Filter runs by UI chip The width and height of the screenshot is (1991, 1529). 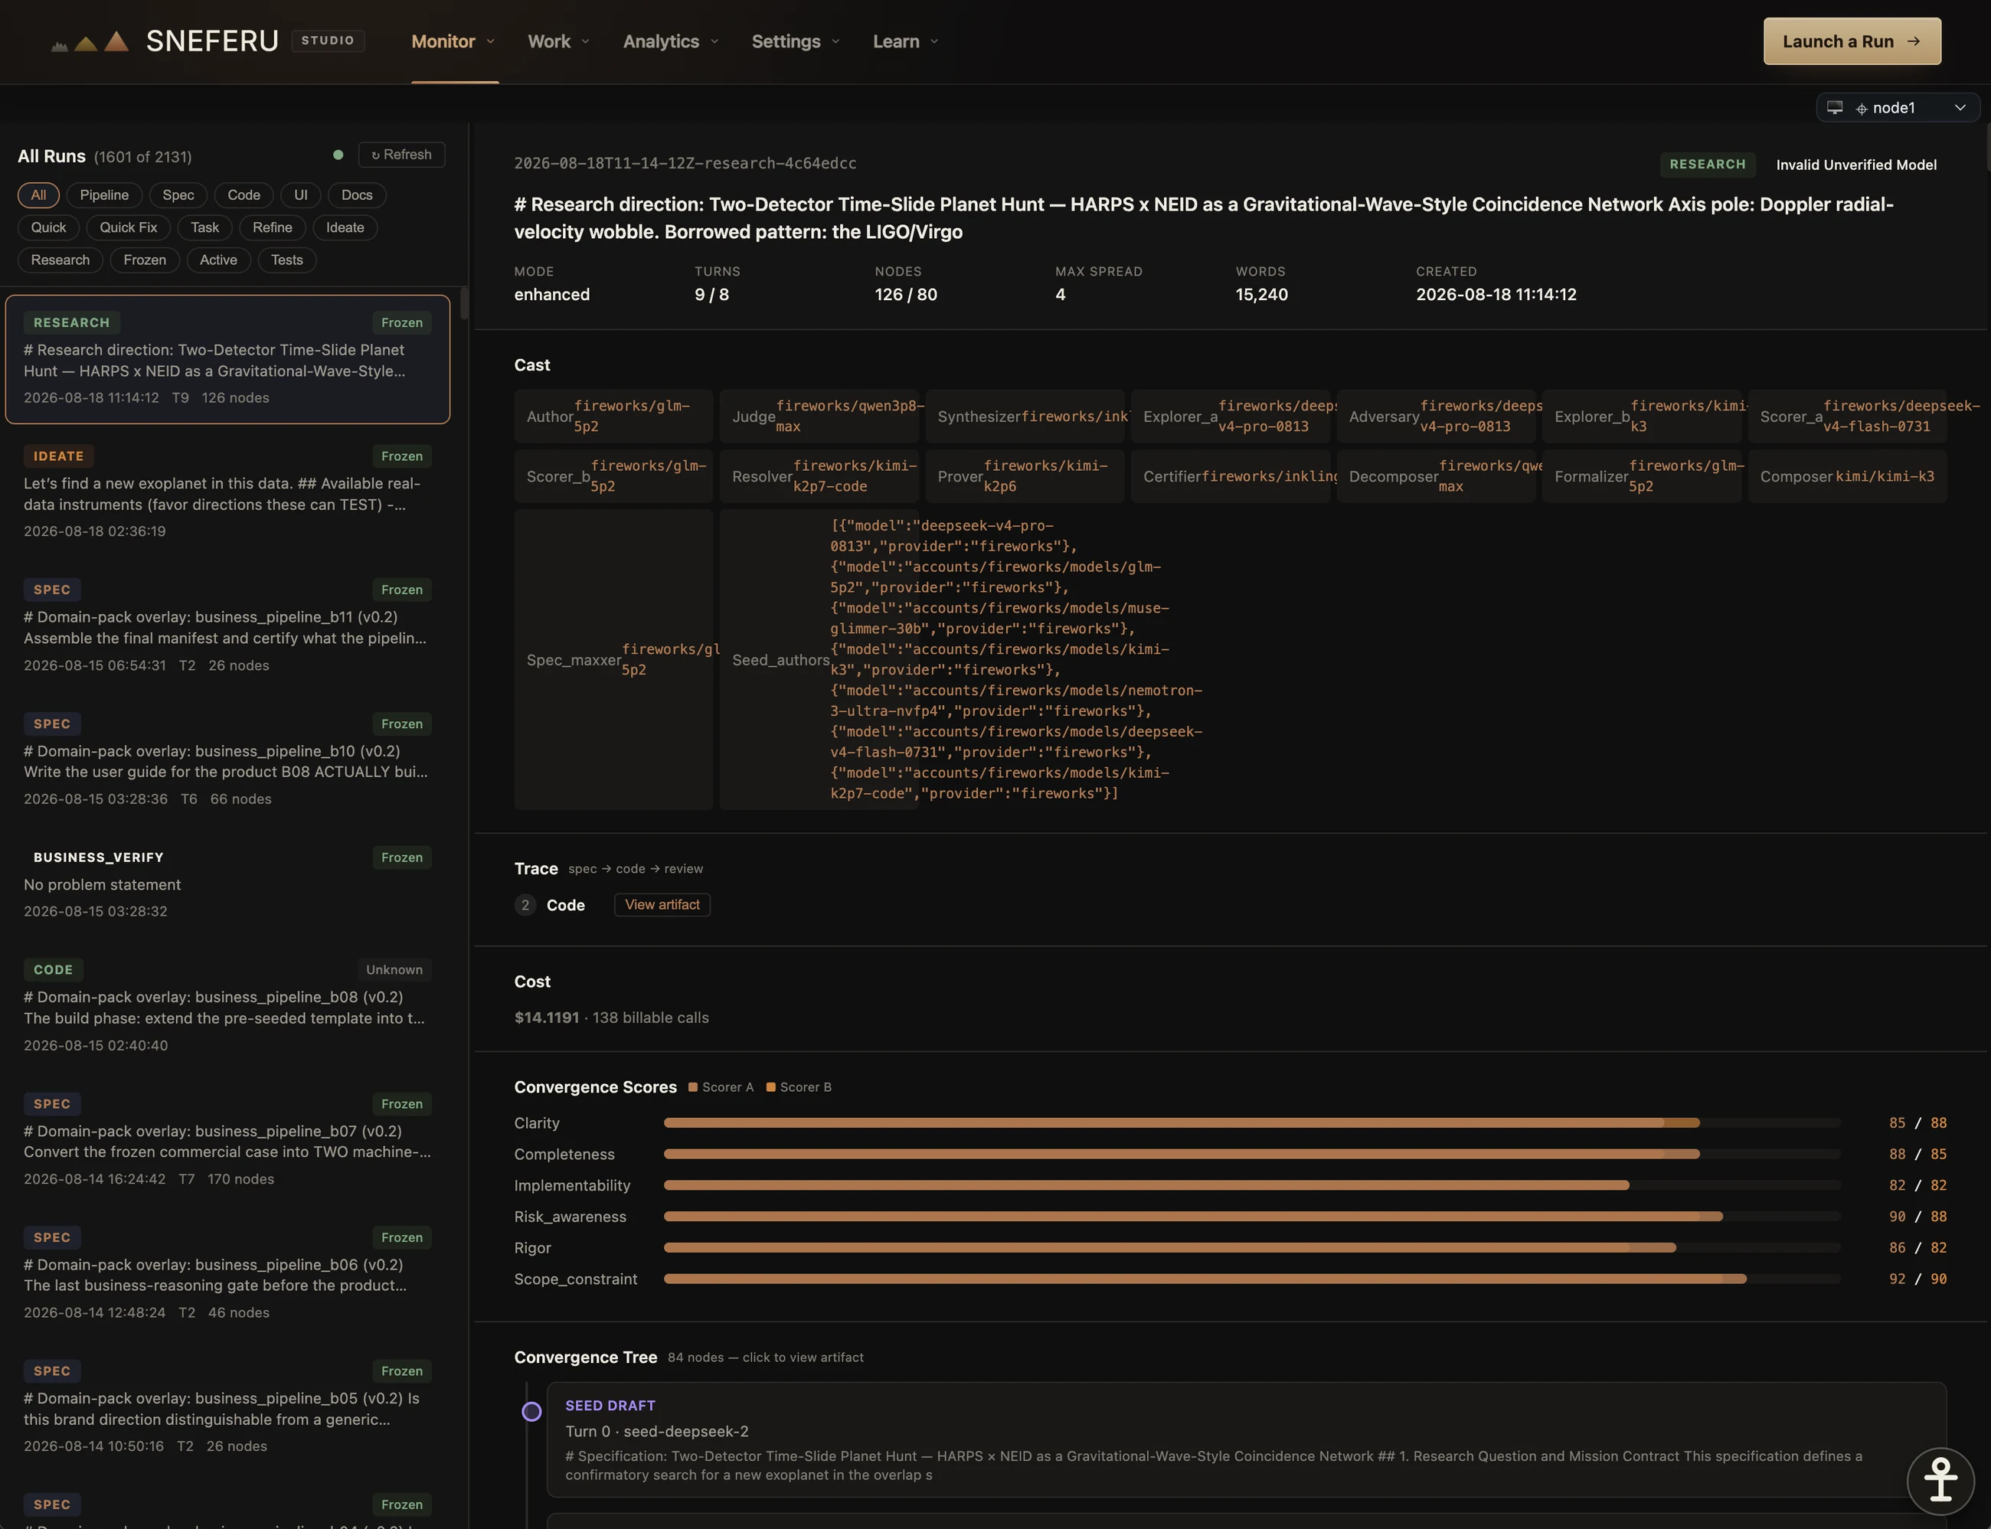302,194
